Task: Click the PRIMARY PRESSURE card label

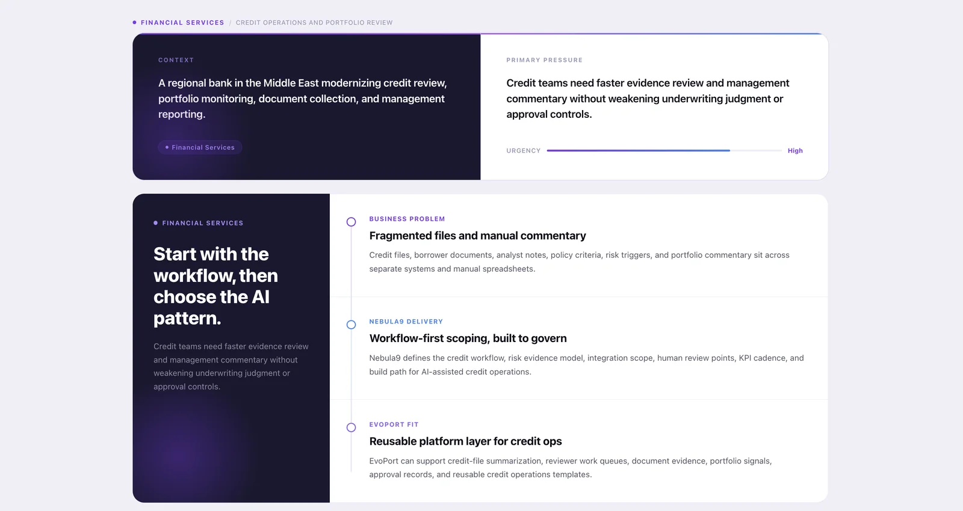Action: click(x=544, y=60)
